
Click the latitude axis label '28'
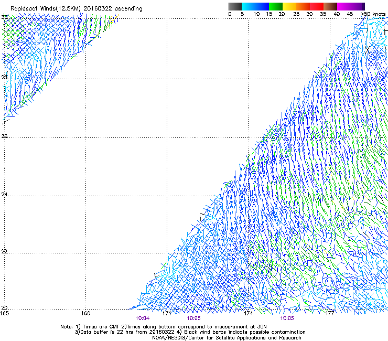point(4,78)
